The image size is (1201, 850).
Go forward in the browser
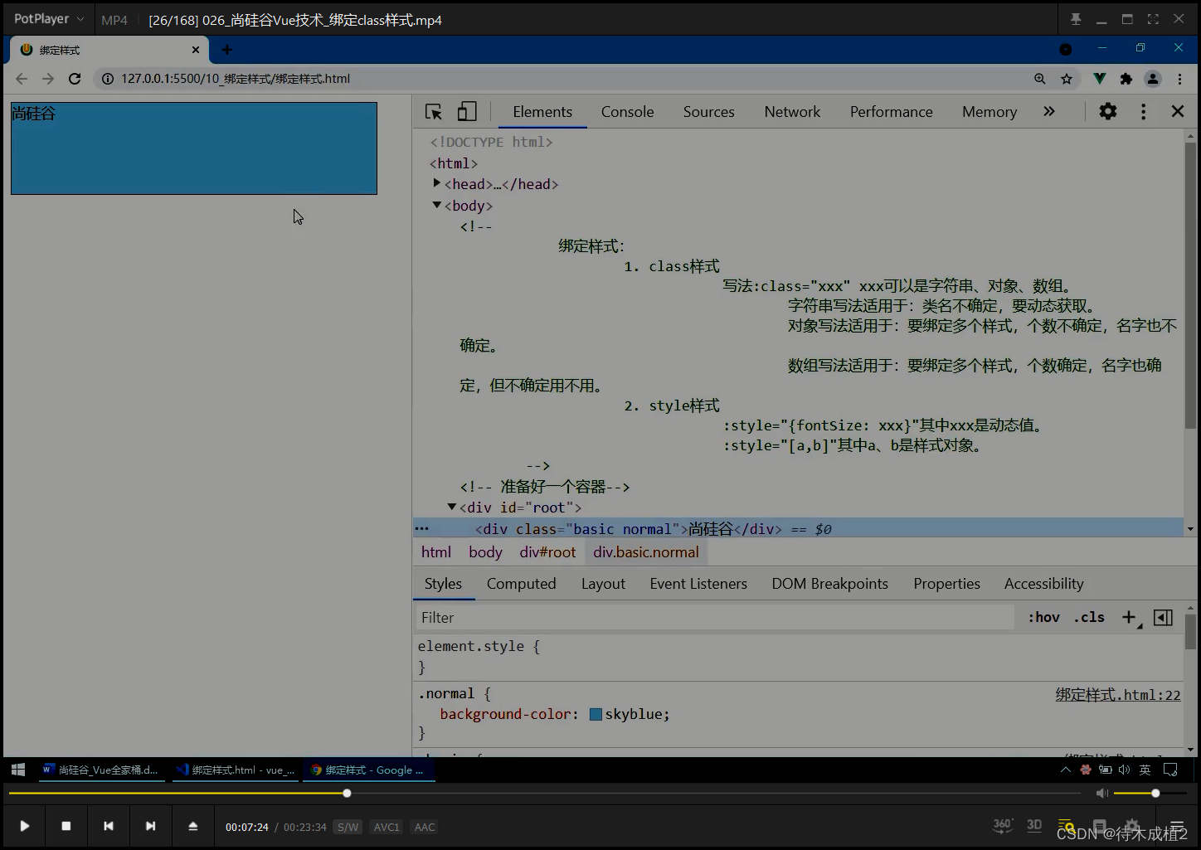48,79
